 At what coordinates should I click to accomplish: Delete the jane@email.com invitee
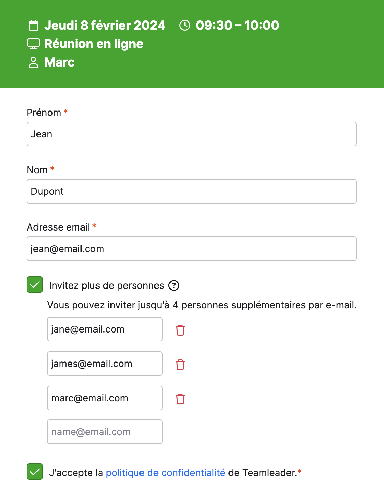tap(180, 330)
